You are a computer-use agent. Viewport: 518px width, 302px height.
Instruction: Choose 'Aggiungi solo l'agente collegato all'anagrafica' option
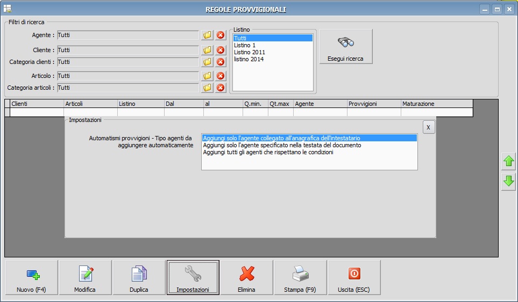click(x=309, y=138)
